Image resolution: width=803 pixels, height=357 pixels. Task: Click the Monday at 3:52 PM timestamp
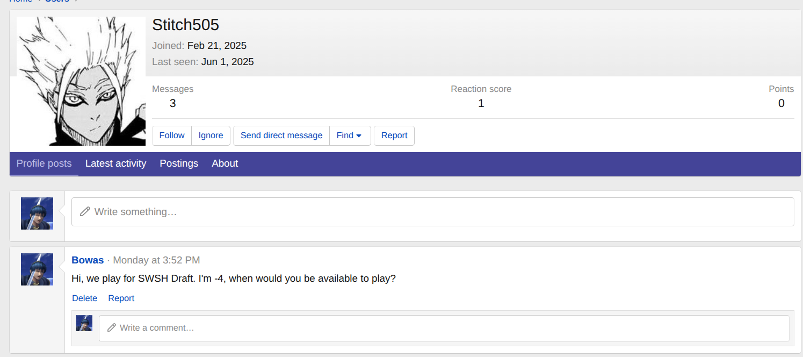pyautogui.click(x=156, y=260)
